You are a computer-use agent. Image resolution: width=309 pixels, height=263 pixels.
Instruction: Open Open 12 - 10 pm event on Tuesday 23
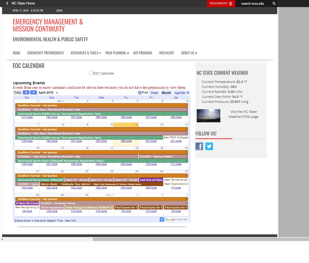point(77,180)
